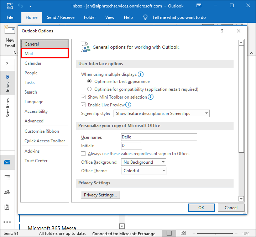This screenshot has height=237, width=256.
Task: Open the Office Theme dropdown
Action: point(144,171)
